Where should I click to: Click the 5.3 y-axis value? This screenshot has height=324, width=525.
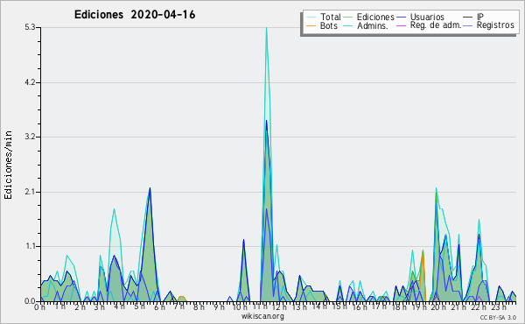[30, 27]
